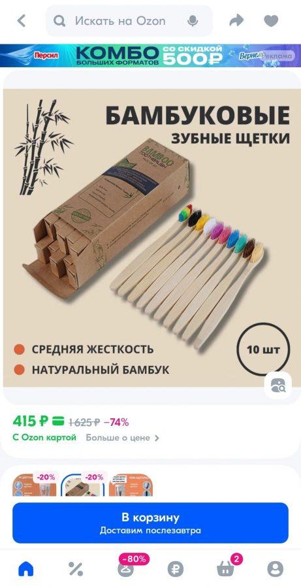Tap the microphone voice search icon
Screen dimensions: 301x588
coord(193,21)
